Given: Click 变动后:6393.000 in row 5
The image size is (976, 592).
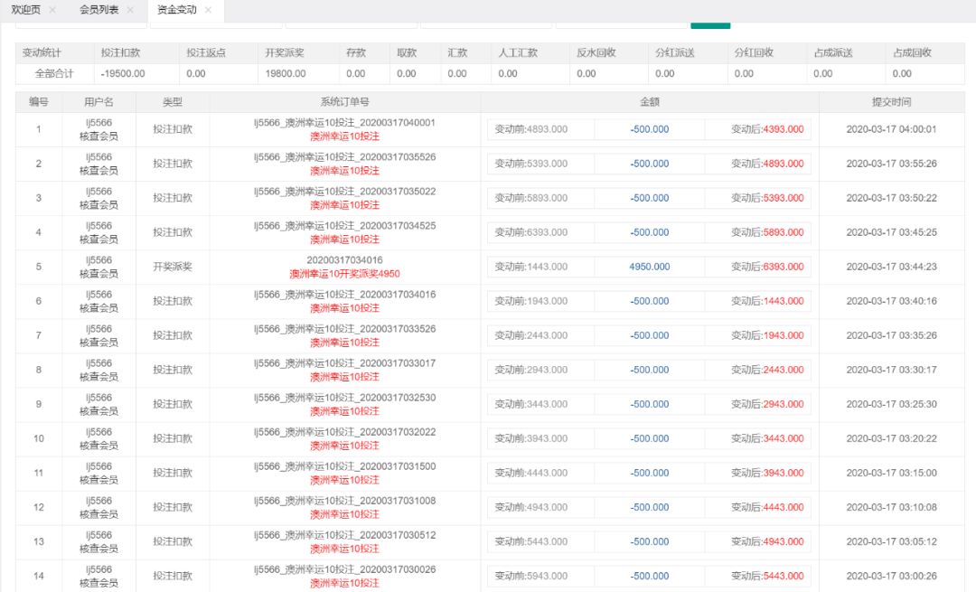Looking at the screenshot, I should (767, 267).
